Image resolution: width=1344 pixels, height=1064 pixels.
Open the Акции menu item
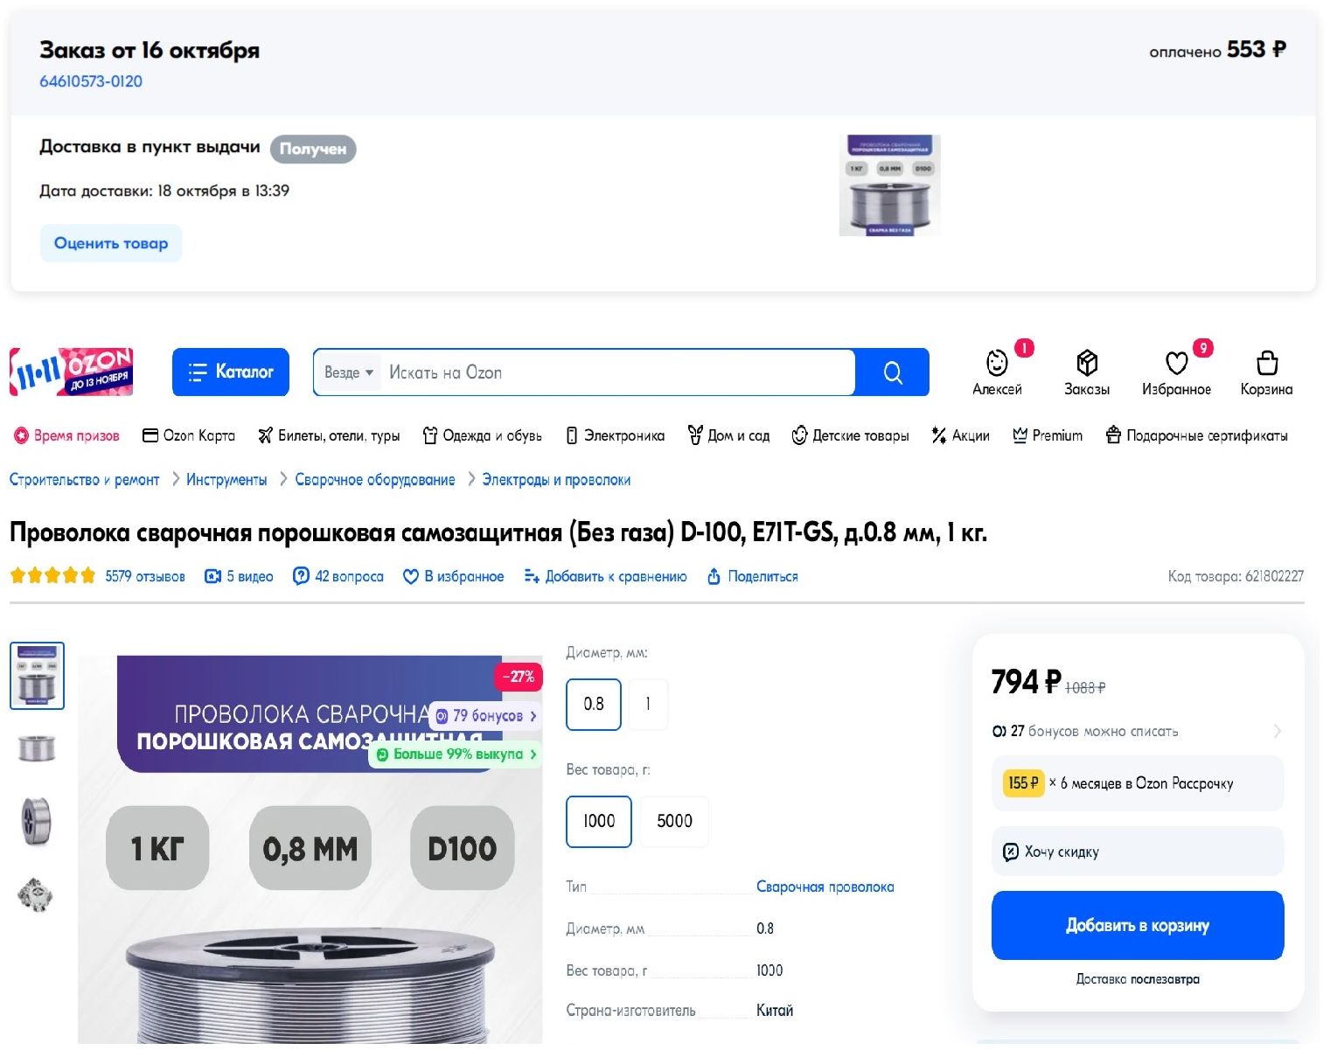click(x=960, y=435)
